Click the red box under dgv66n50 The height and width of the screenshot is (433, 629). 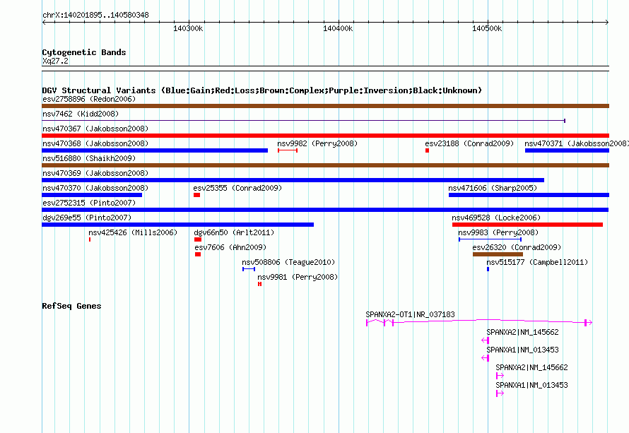pyautogui.click(x=198, y=239)
